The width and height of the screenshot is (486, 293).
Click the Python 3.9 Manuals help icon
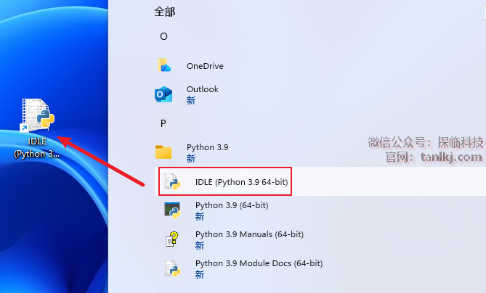172,239
